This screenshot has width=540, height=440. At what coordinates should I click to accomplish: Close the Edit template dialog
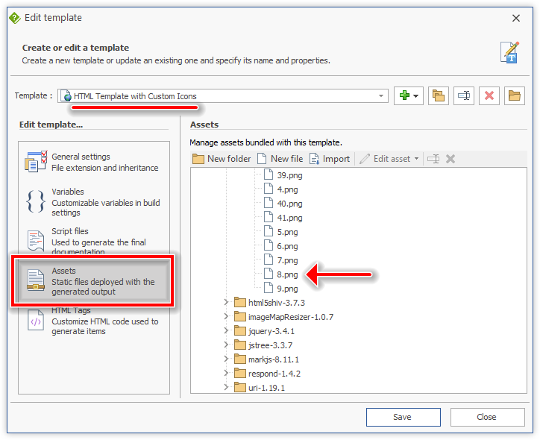(515, 18)
